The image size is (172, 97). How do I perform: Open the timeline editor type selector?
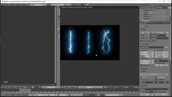[x=3, y=95]
